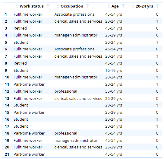Click the sort arrows beside Age header
Viewport: 164px width, 159px height.
(x=109, y=6)
